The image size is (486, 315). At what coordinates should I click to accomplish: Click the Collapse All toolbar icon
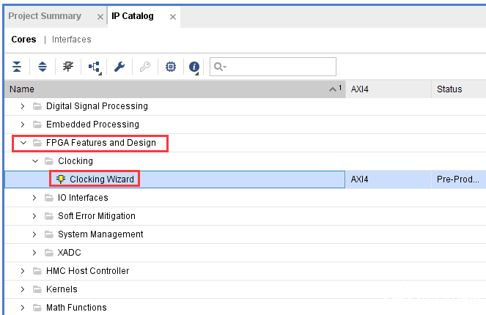17,67
